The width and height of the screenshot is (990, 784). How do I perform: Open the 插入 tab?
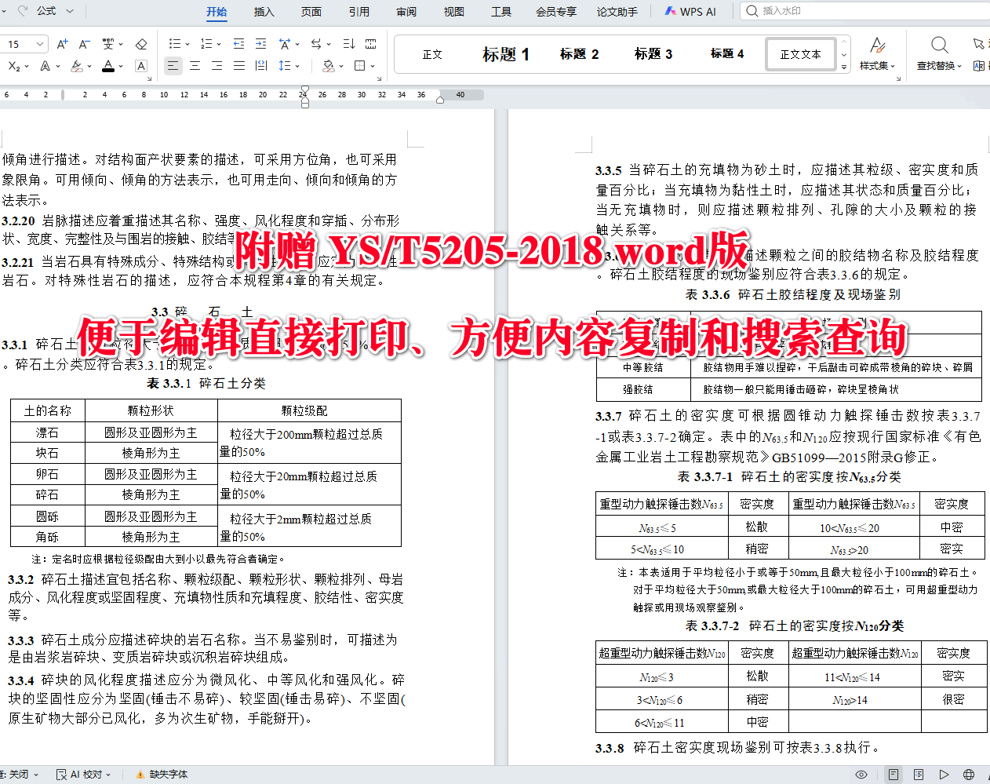point(264,12)
